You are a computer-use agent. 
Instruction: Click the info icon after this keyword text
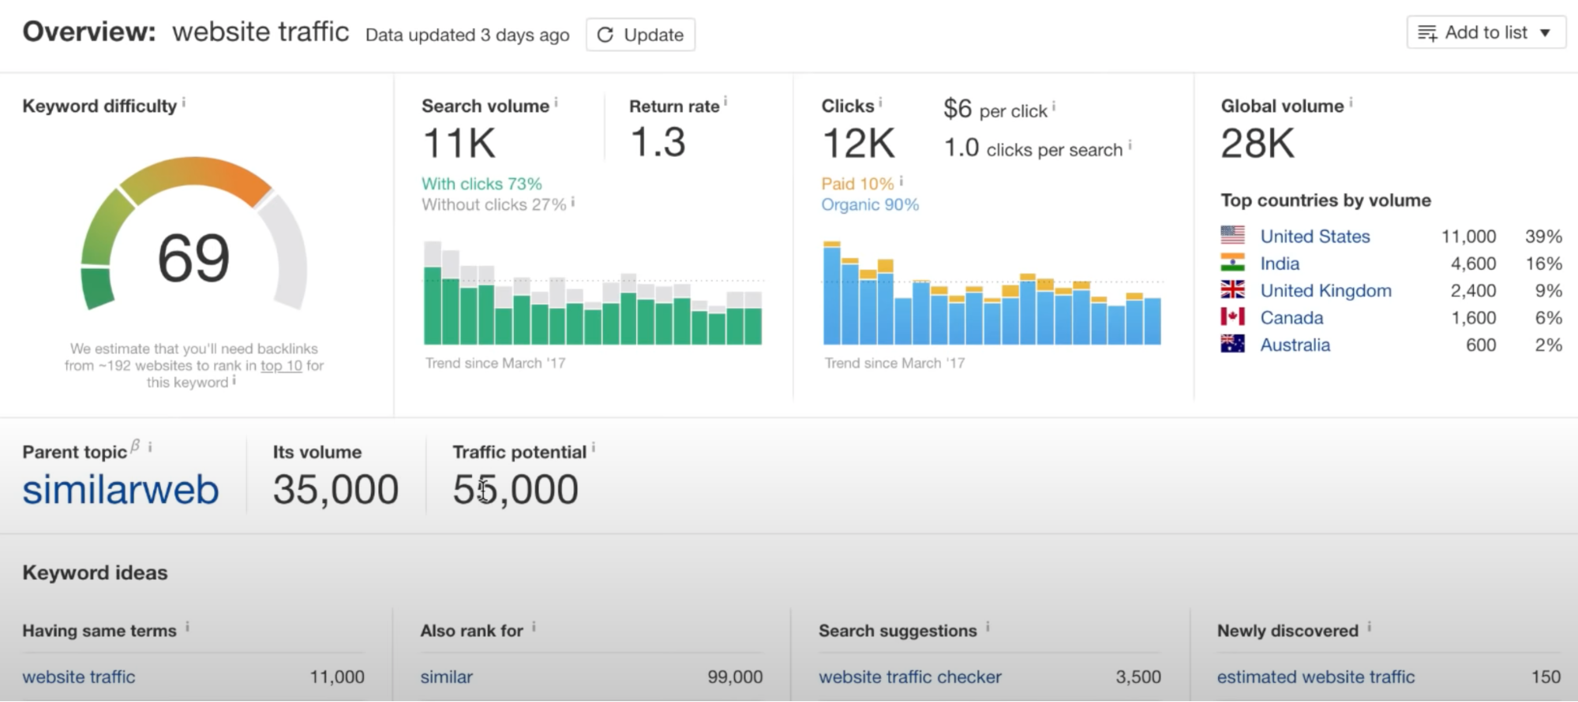234,380
